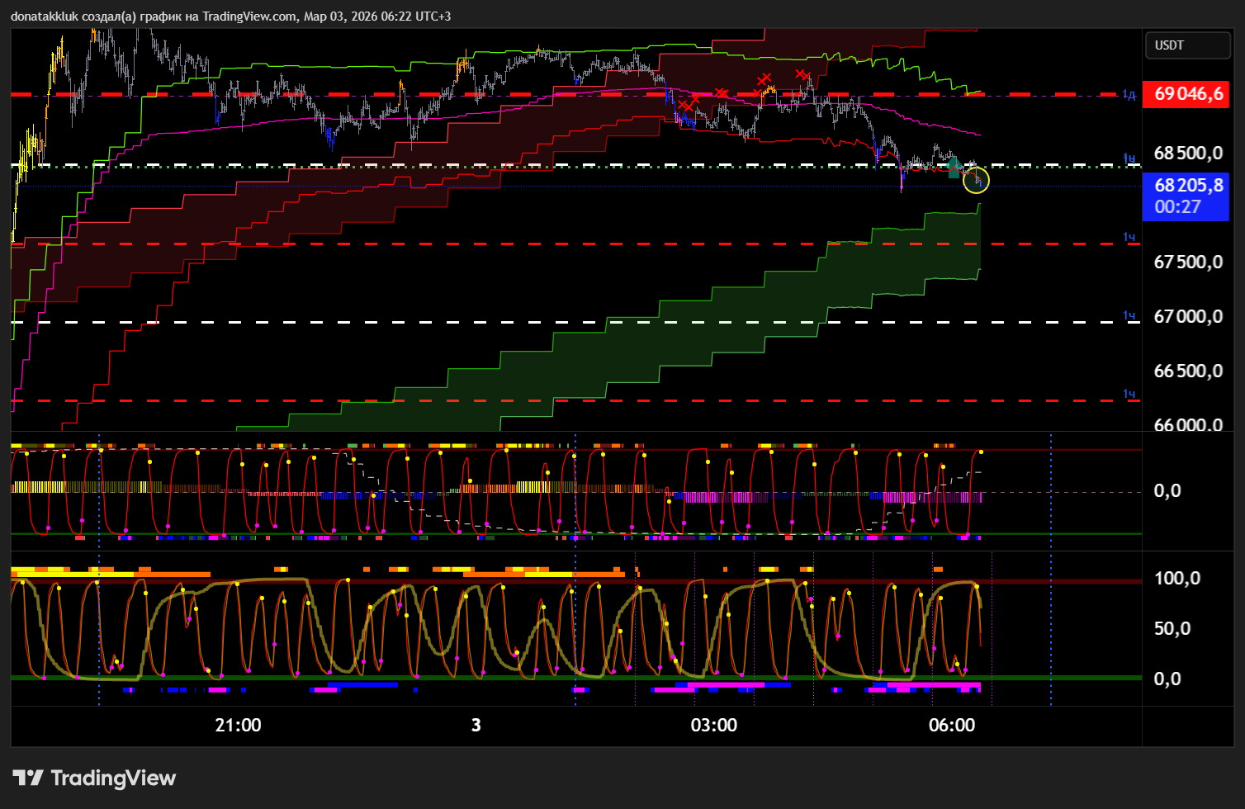The image size is (1245, 809).
Task: Select the teal up-arrow signal marker
Action: tap(954, 168)
